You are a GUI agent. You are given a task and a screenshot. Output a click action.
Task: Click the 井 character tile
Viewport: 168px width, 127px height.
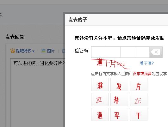click(119, 100)
